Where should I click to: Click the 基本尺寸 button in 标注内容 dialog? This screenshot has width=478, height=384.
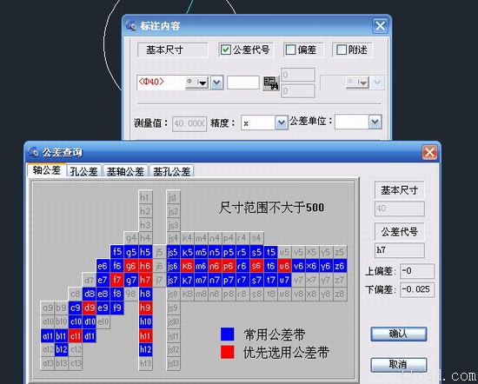[173, 50]
